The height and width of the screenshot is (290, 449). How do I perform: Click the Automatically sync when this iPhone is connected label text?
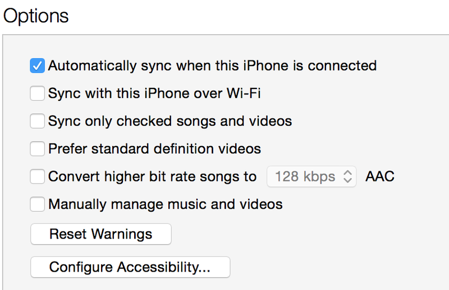[212, 66]
